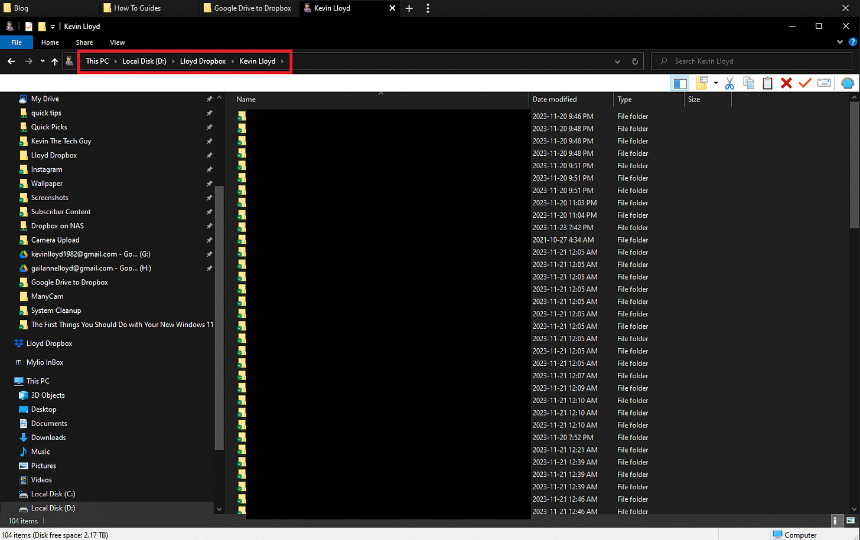Click the email envelope toolbar icon
The height and width of the screenshot is (540, 860).
[x=824, y=83]
